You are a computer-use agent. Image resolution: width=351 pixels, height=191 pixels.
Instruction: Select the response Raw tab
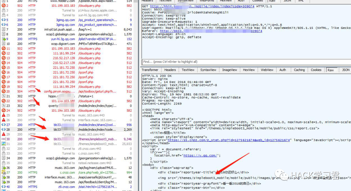(x=331, y=70)
